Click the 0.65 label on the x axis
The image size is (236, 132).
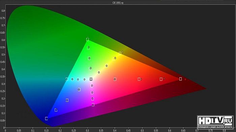click(183, 131)
